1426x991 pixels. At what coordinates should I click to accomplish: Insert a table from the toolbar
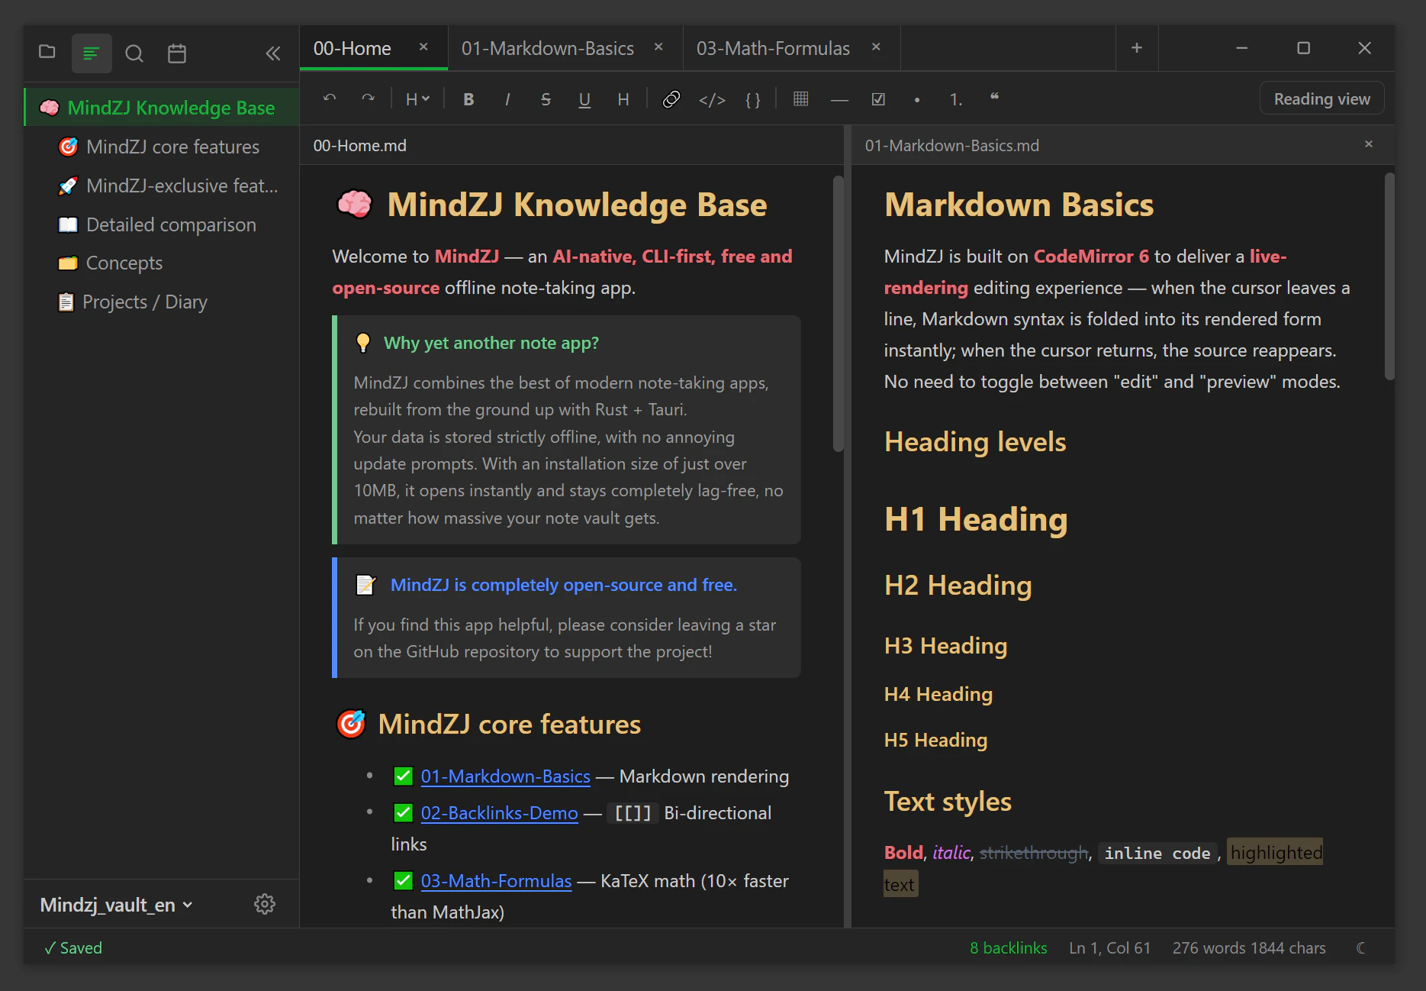coord(800,98)
